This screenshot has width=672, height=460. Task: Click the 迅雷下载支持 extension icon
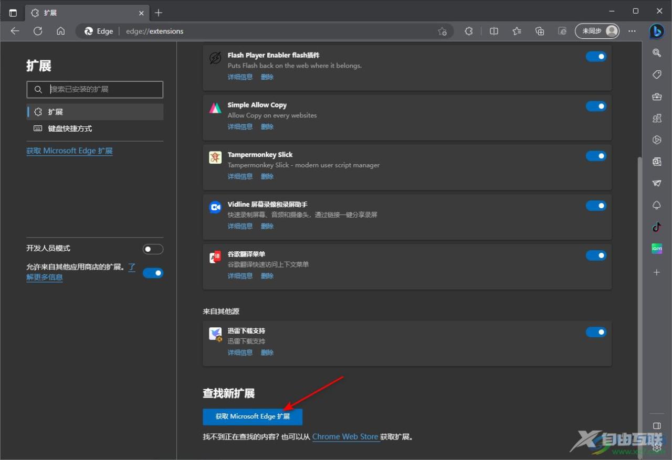(x=215, y=334)
